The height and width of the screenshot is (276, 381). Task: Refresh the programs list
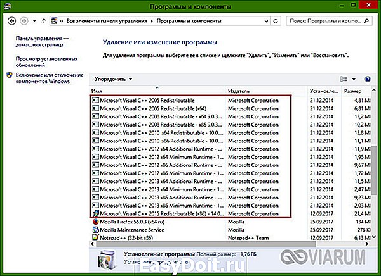click(x=276, y=21)
